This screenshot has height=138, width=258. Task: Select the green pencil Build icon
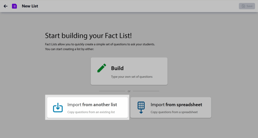click(102, 68)
